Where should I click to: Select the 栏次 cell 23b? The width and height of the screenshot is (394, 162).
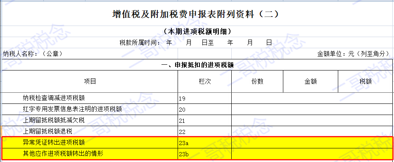[x=204, y=153]
